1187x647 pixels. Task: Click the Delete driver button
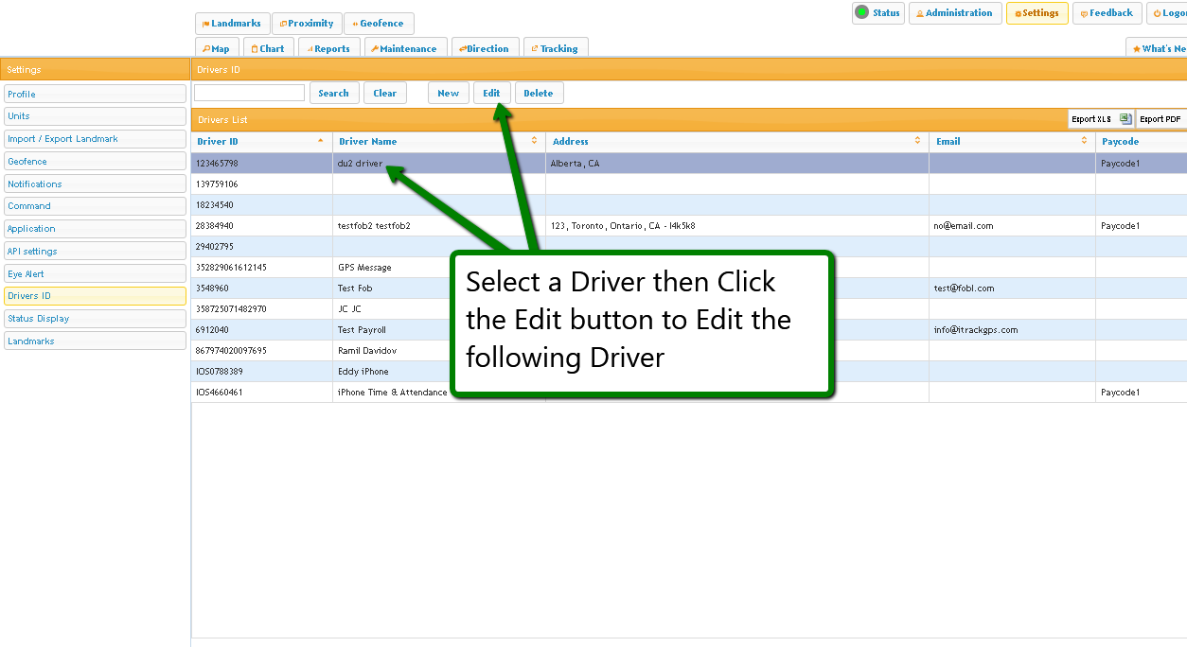[x=539, y=93]
